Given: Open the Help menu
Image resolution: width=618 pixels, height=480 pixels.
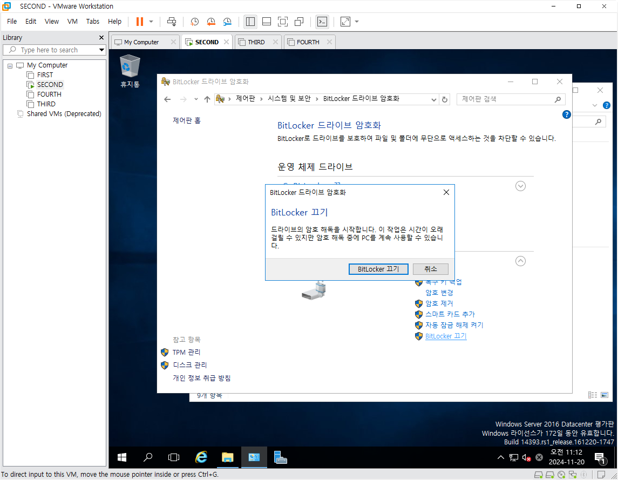Looking at the screenshot, I should 114,21.
